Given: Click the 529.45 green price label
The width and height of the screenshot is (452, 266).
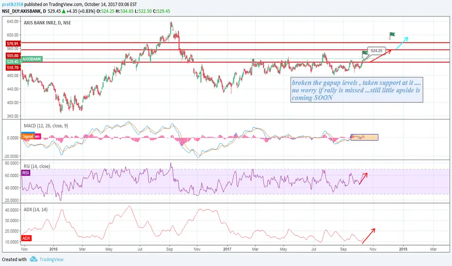Looking at the screenshot, I should tap(13, 61).
